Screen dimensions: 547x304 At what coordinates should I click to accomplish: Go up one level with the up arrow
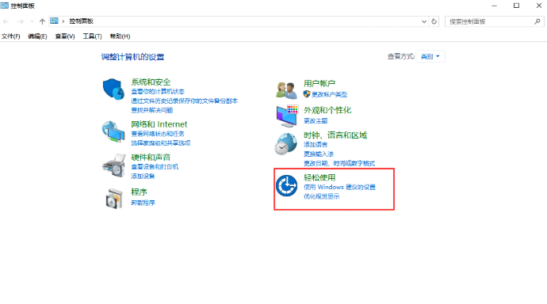click(42, 21)
